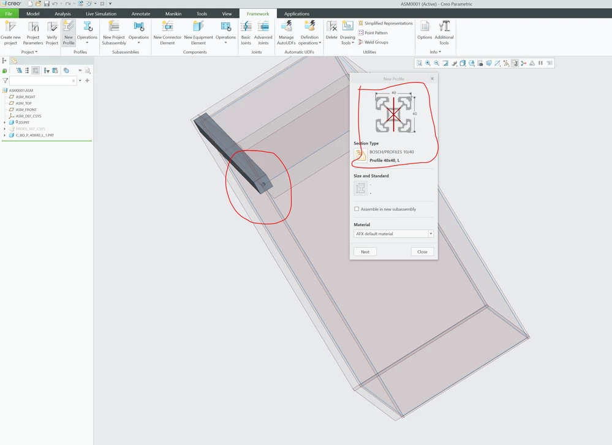This screenshot has height=445, width=612.
Task: Click Saved Orientations cube icon
Action: pyautogui.click(x=463, y=63)
